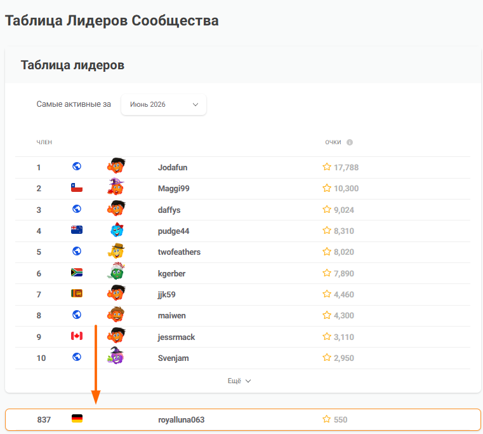Click the star icon beside 550

326,419
